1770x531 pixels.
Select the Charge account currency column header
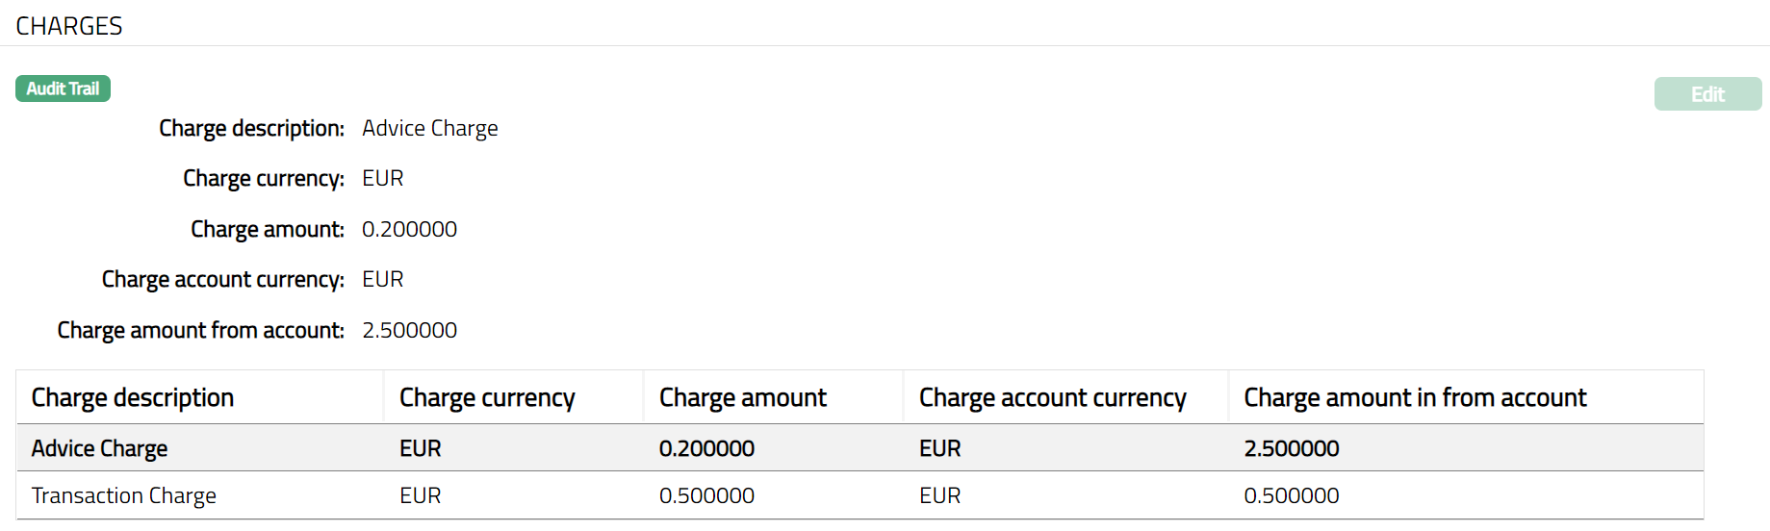coord(1052,397)
